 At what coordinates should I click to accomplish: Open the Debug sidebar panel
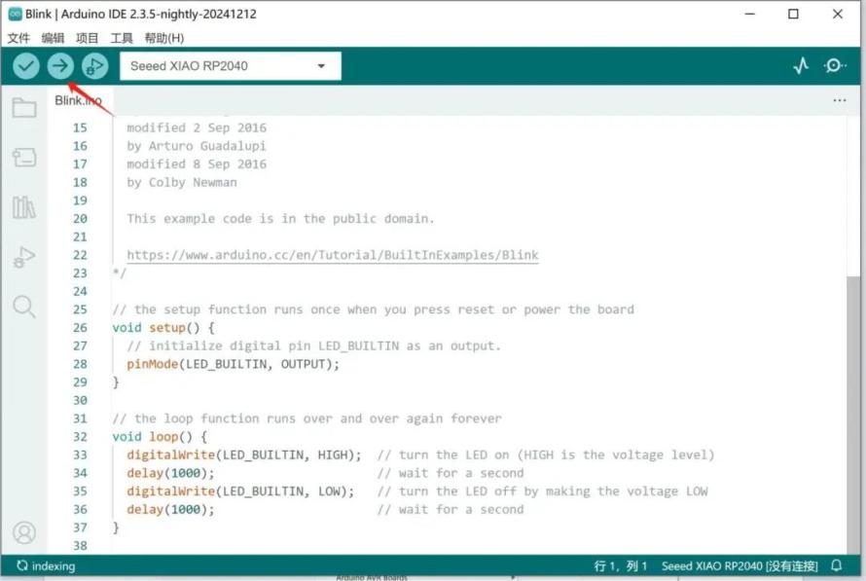pyautogui.click(x=24, y=257)
